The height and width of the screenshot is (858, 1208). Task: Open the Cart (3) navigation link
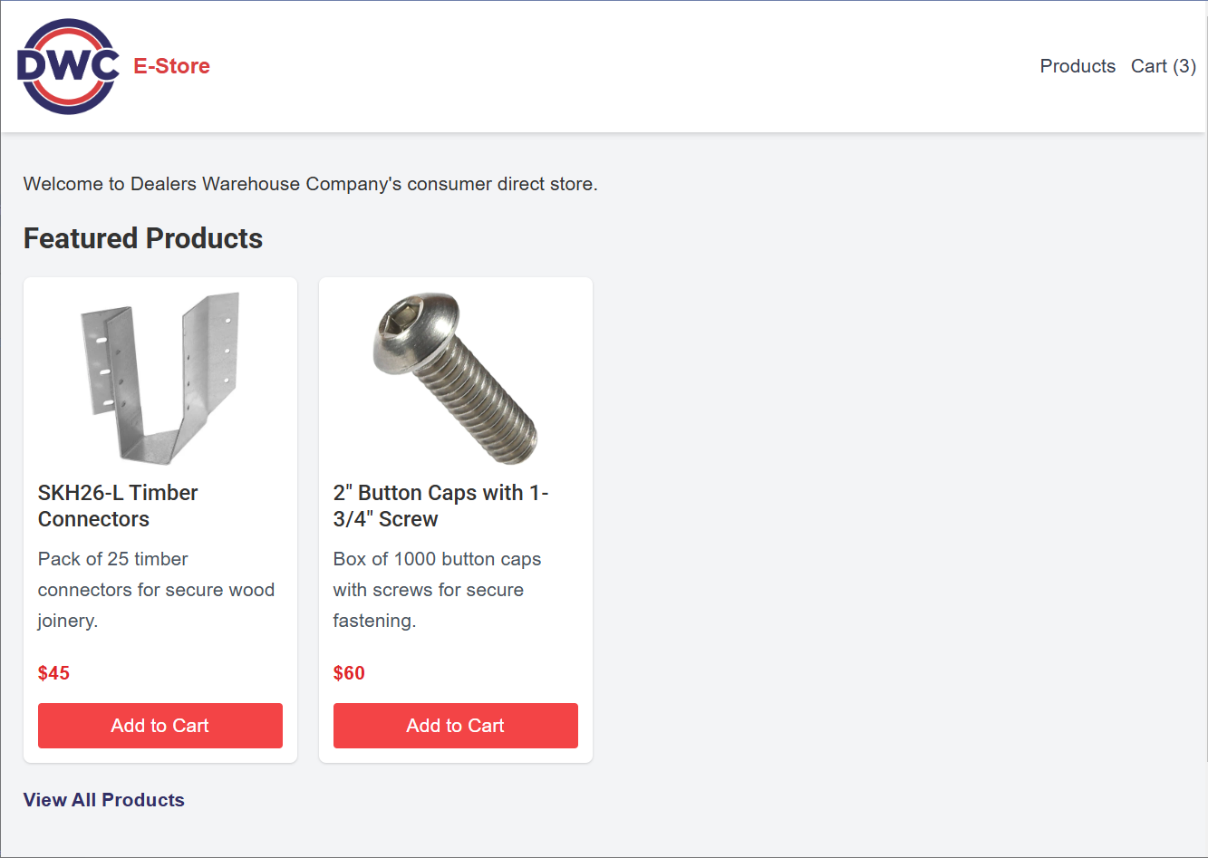(1163, 66)
